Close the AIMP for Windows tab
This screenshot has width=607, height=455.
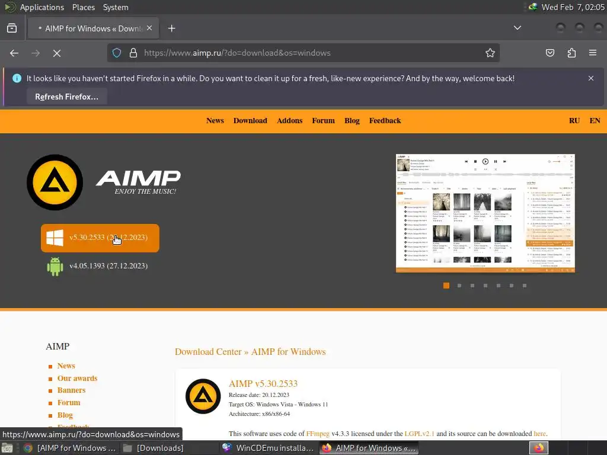pos(149,28)
